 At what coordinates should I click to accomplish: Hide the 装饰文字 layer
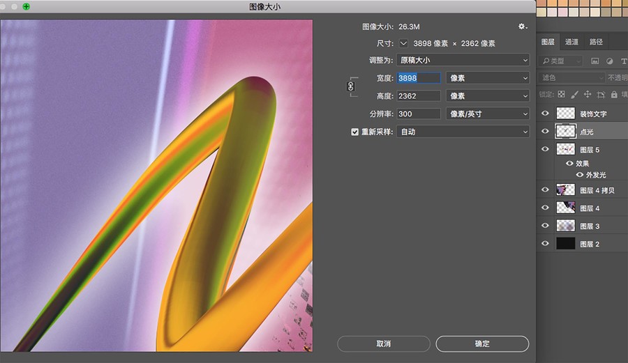pos(545,114)
